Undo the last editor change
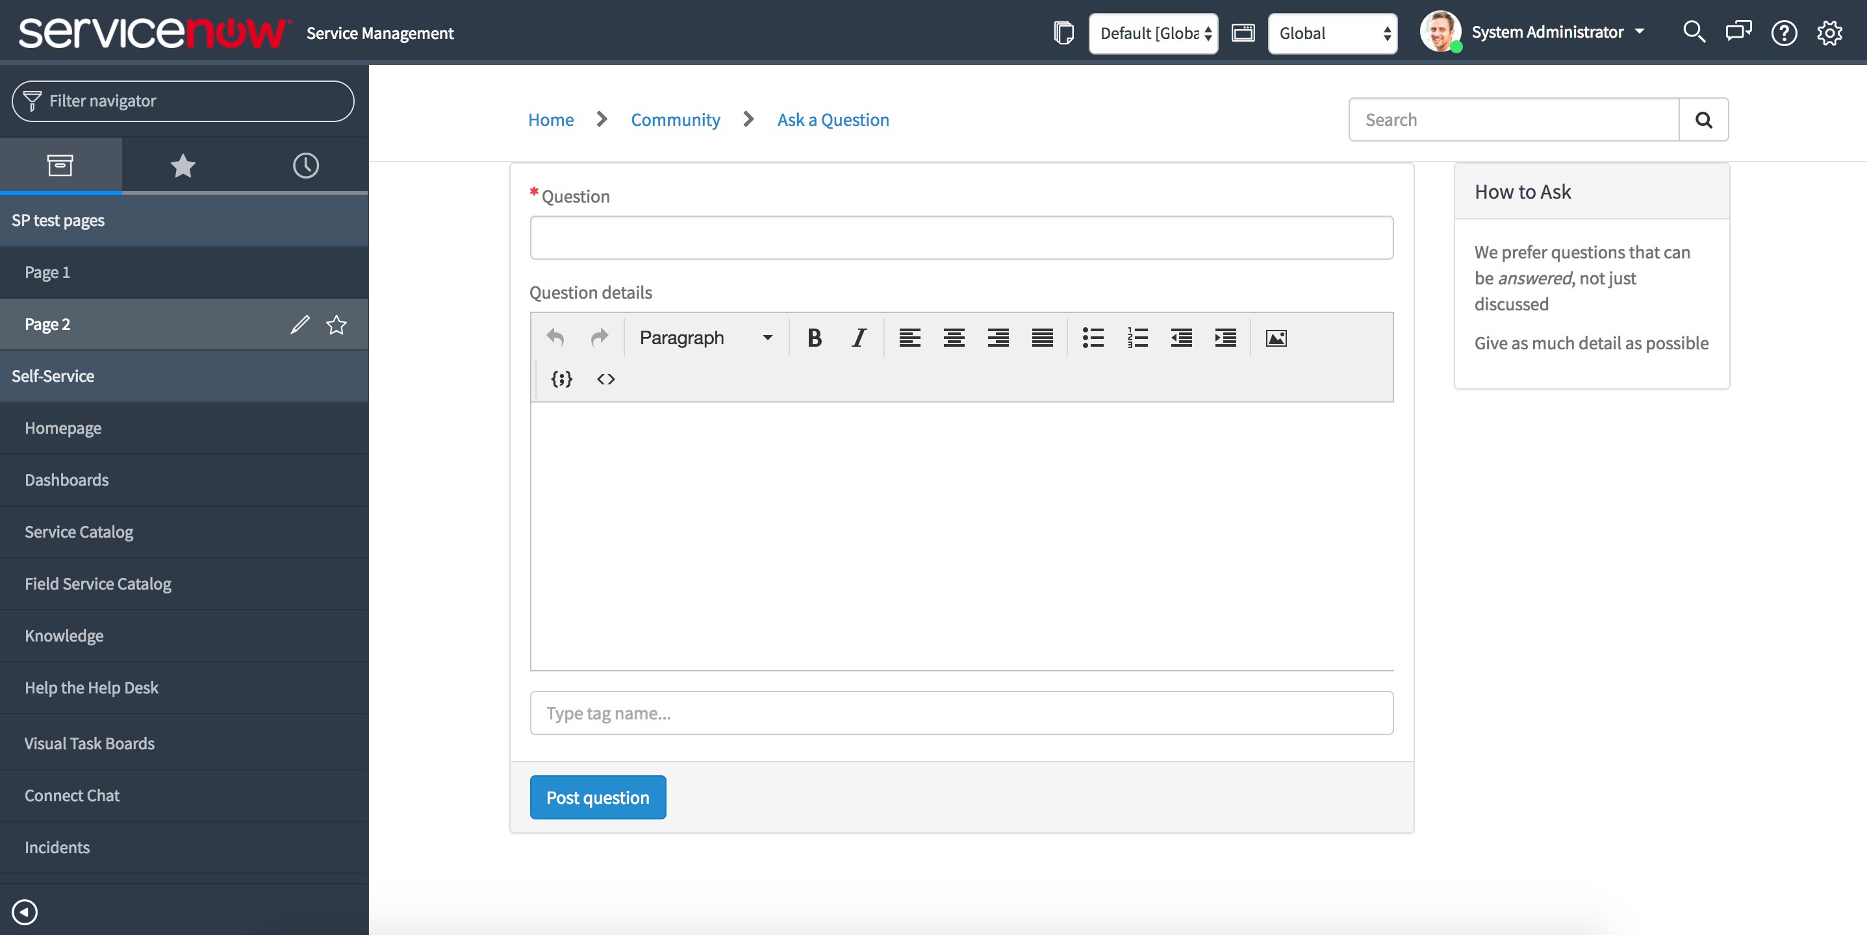Screen dimensions: 1867x935 click(554, 338)
